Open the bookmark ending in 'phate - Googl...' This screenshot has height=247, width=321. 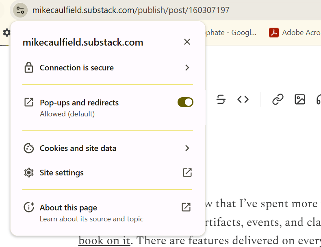click(231, 33)
